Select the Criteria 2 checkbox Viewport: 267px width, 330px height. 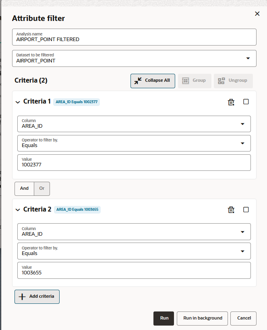[246, 210]
